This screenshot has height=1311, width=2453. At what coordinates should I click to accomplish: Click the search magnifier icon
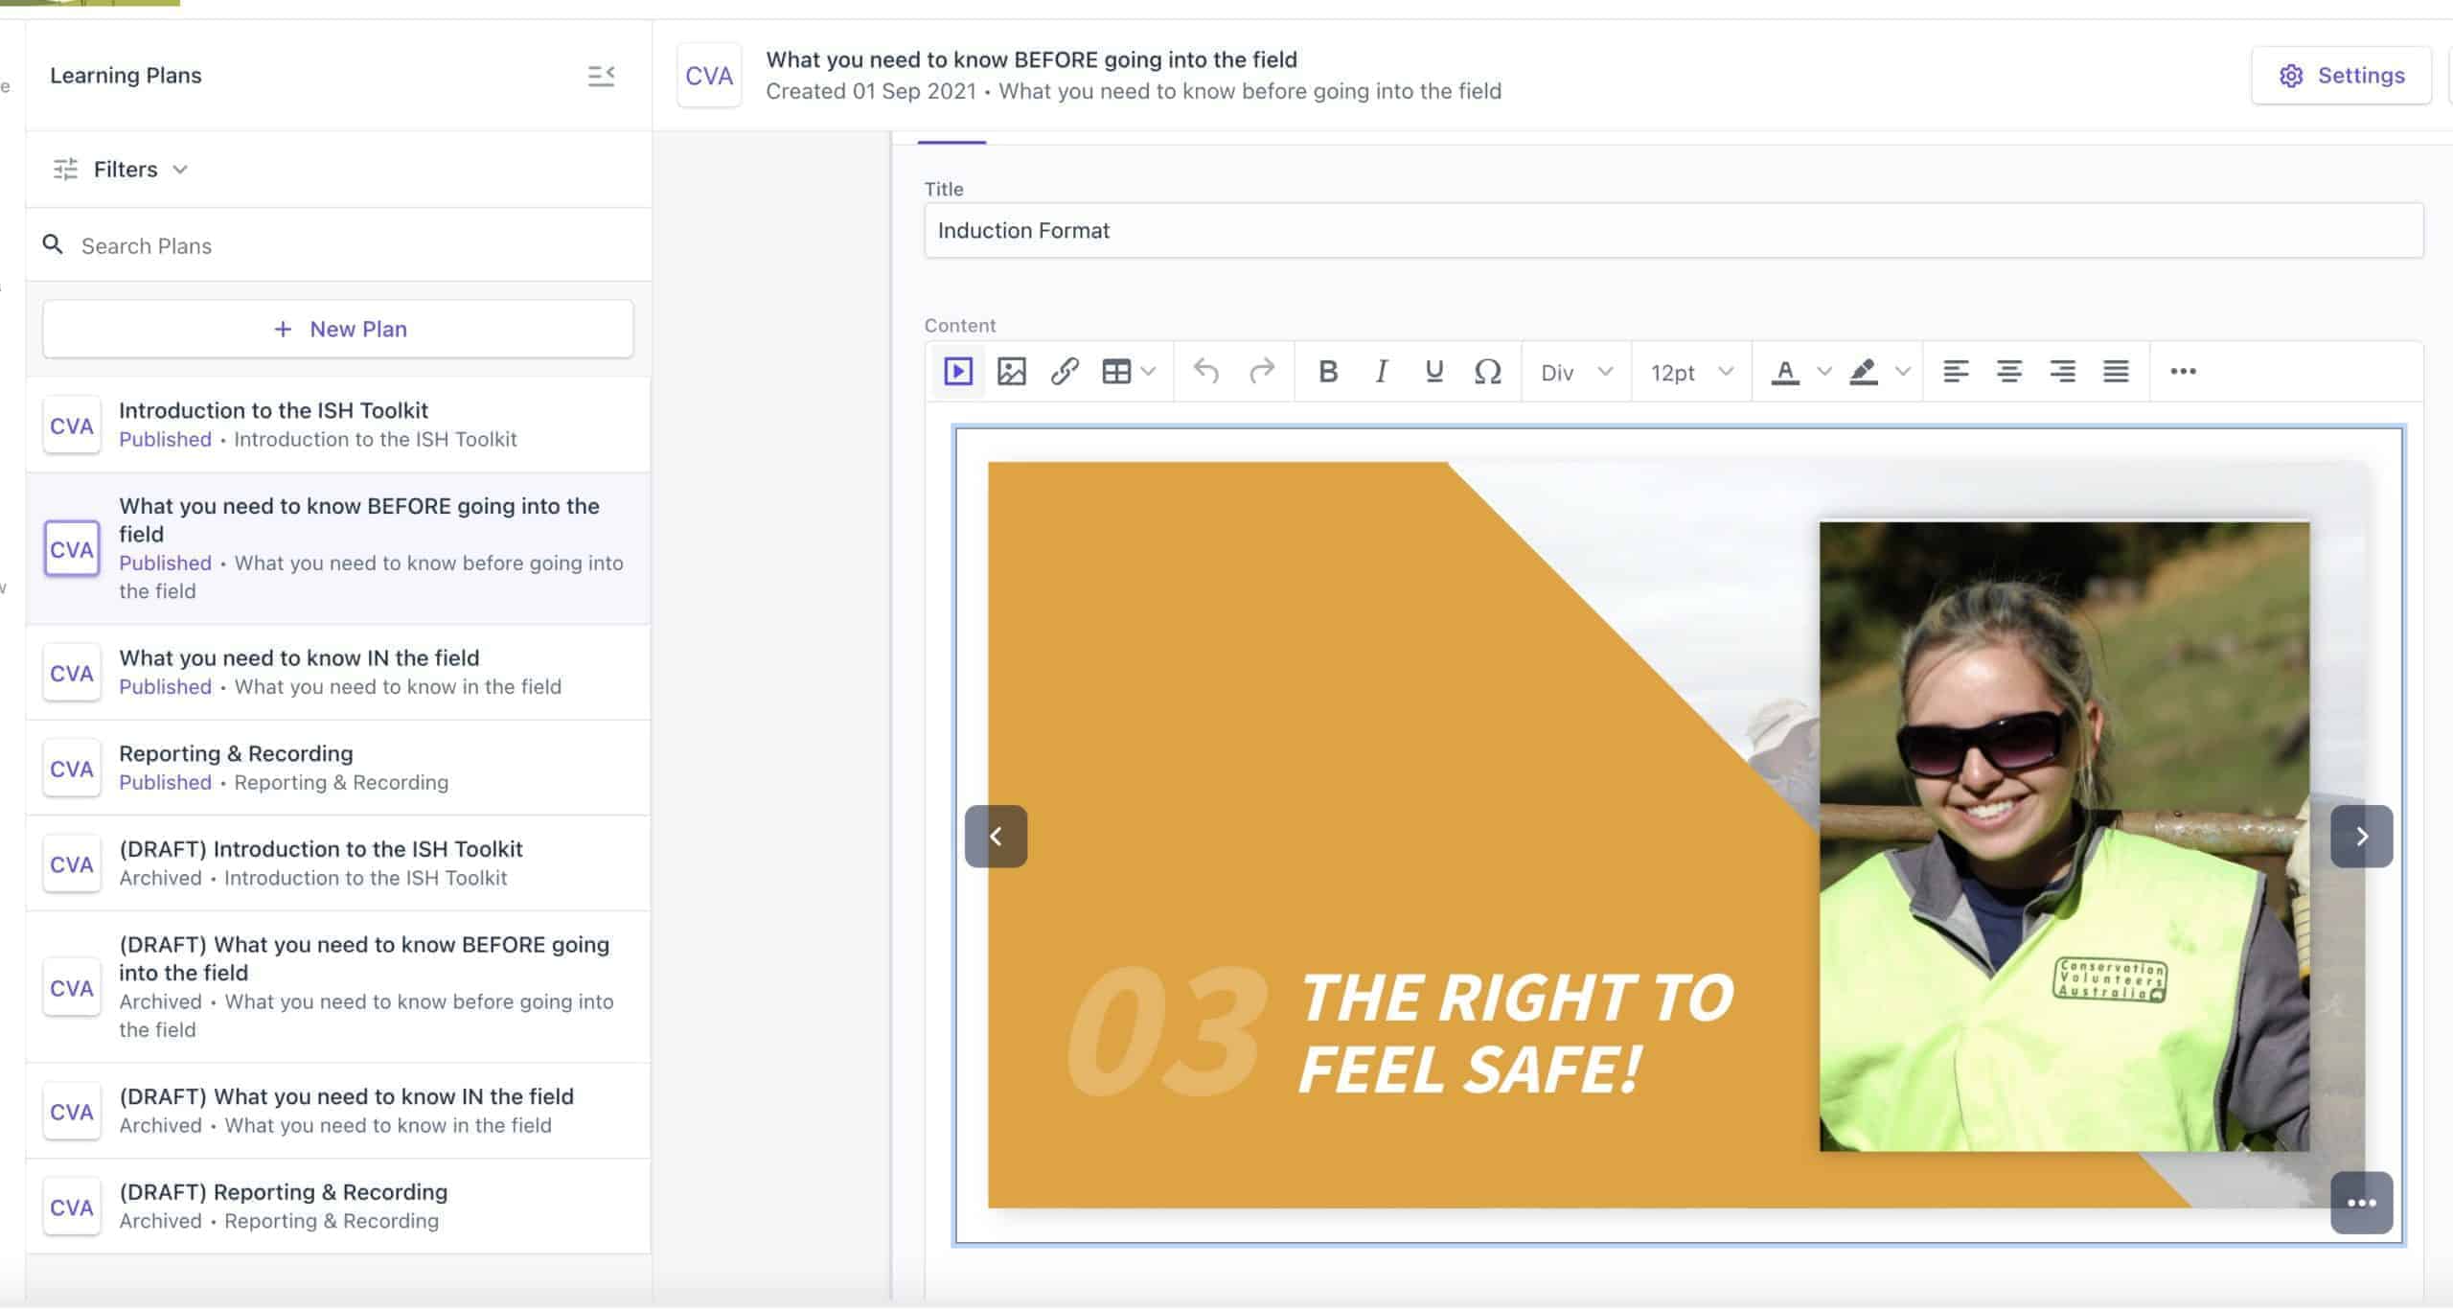tap(54, 244)
